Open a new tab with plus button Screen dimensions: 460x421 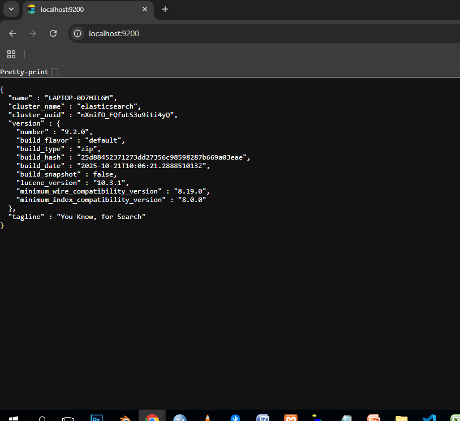coord(165,10)
